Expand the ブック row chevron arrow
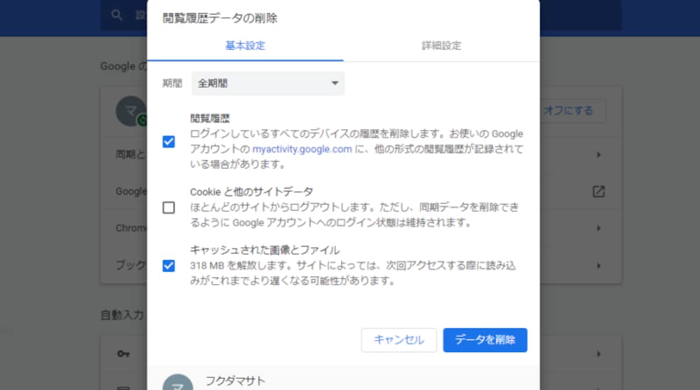This screenshot has height=390, width=700. tap(598, 265)
